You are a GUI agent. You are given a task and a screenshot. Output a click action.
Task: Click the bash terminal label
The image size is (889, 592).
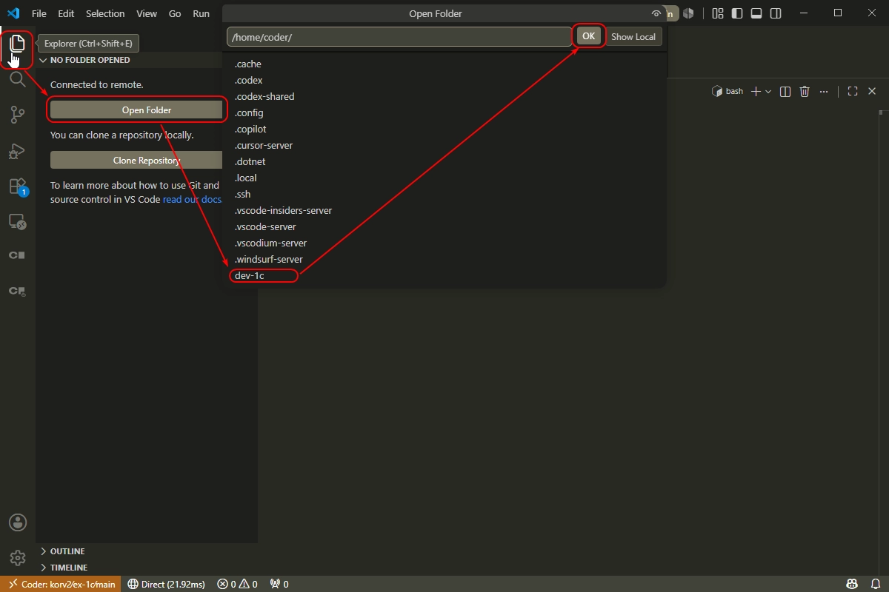(x=727, y=91)
